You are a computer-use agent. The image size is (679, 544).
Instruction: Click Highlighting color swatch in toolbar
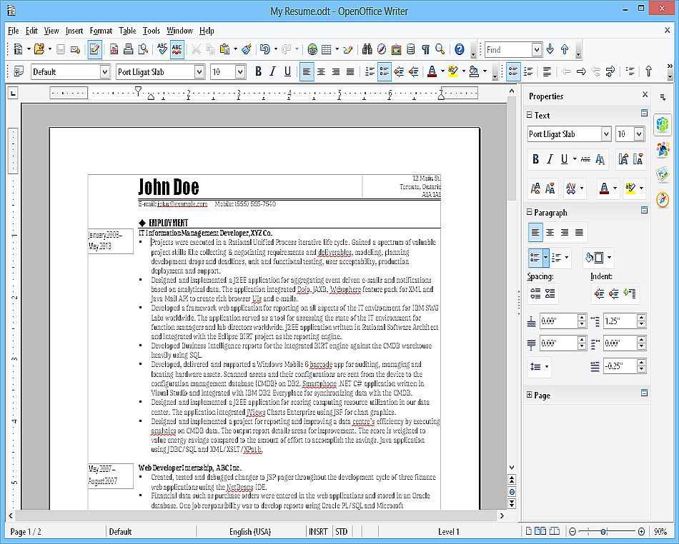tap(453, 71)
